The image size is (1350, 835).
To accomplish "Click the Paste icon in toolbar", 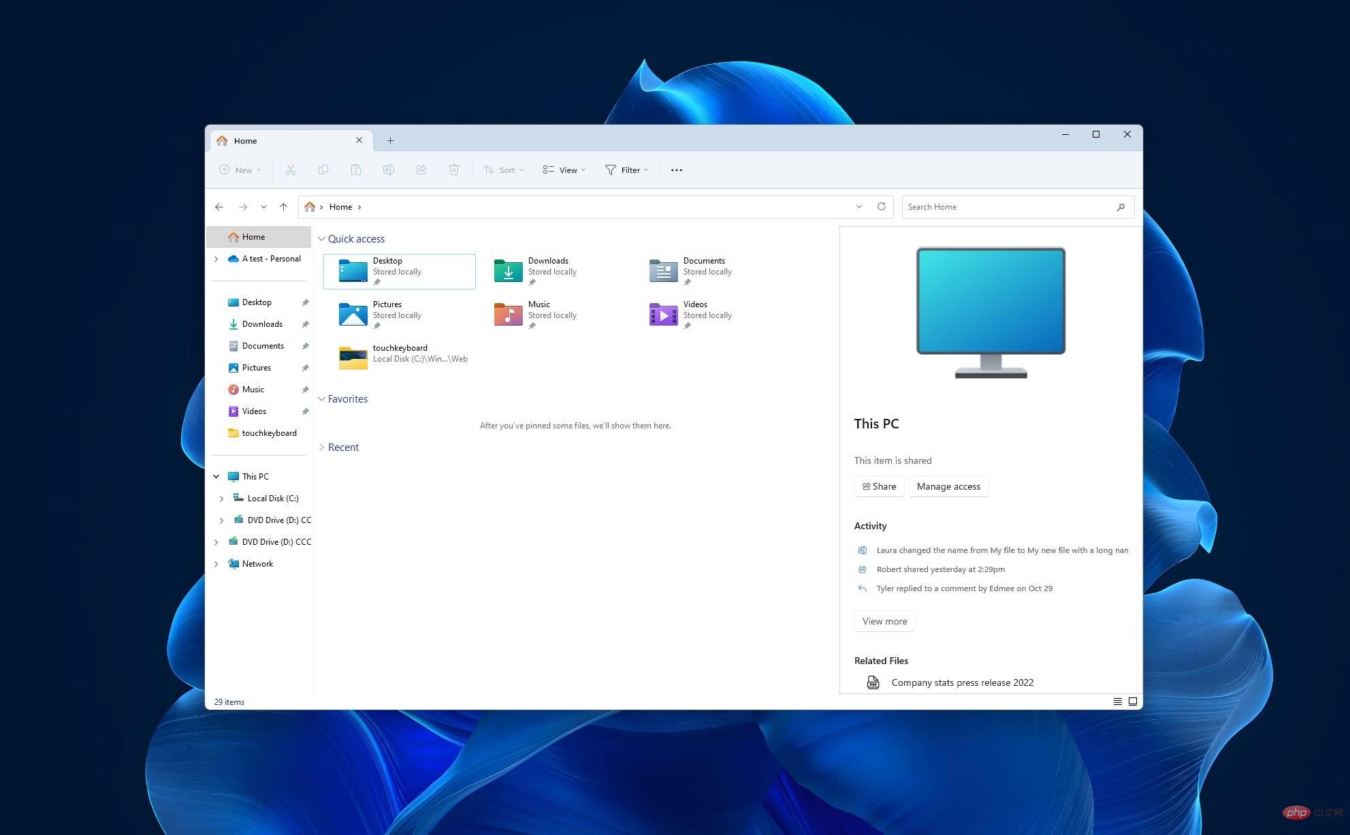I will [x=356, y=170].
